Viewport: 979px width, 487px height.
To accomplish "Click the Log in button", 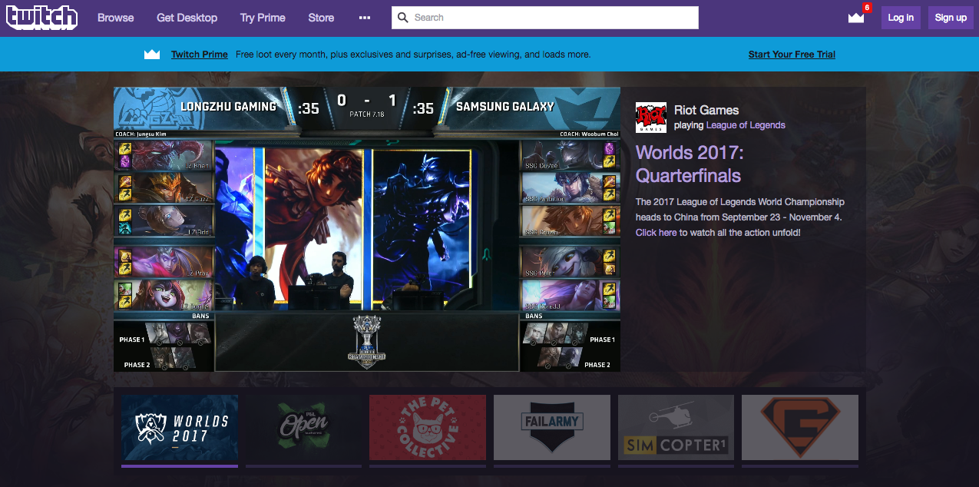I will pyautogui.click(x=901, y=18).
